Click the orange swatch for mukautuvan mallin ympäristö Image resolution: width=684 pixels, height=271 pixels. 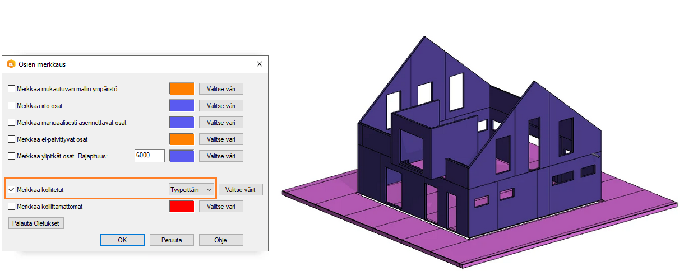point(181,89)
